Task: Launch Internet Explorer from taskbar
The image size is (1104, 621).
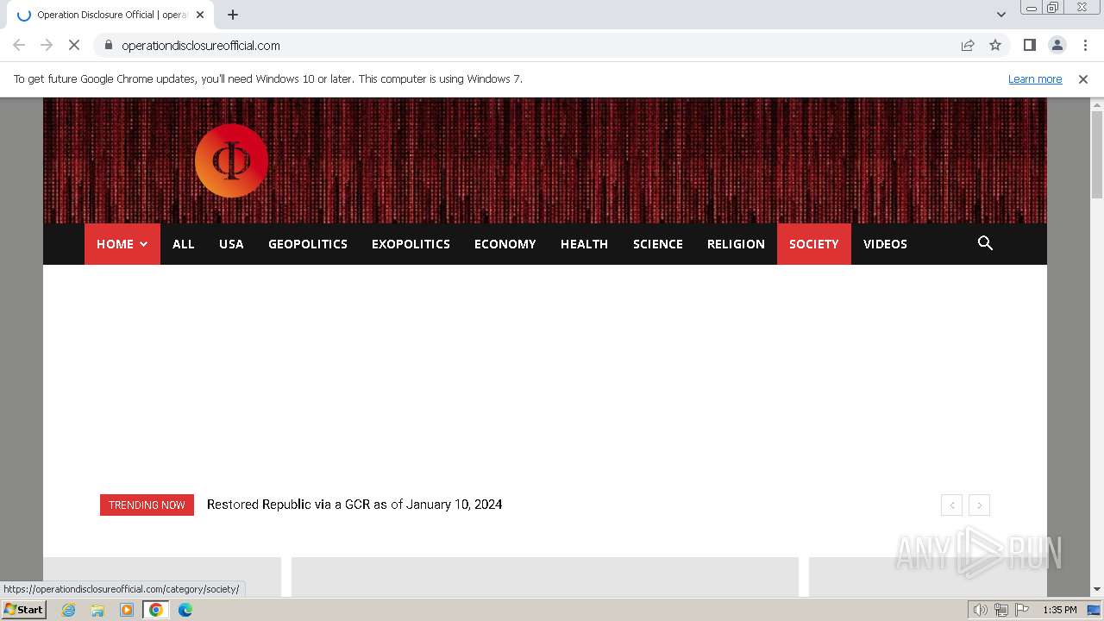Action: tap(68, 610)
